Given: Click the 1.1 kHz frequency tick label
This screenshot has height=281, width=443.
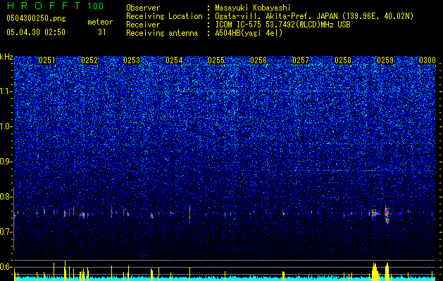Looking at the screenshot, I should point(6,91).
